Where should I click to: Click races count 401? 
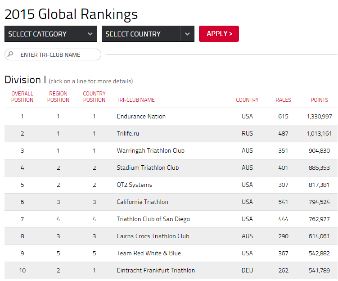(x=283, y=168)
